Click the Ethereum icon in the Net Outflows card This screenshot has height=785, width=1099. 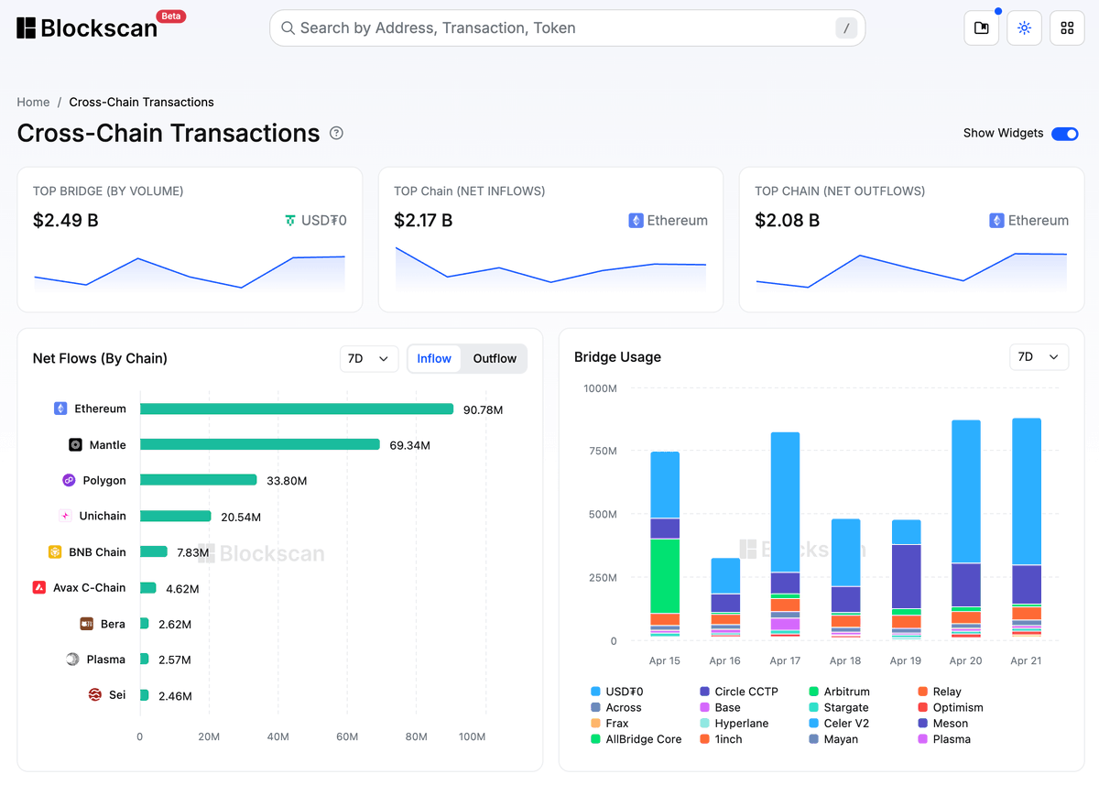[996, 221]
